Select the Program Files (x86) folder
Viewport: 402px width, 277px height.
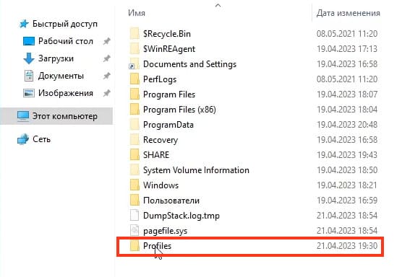[x=179, y=110]
